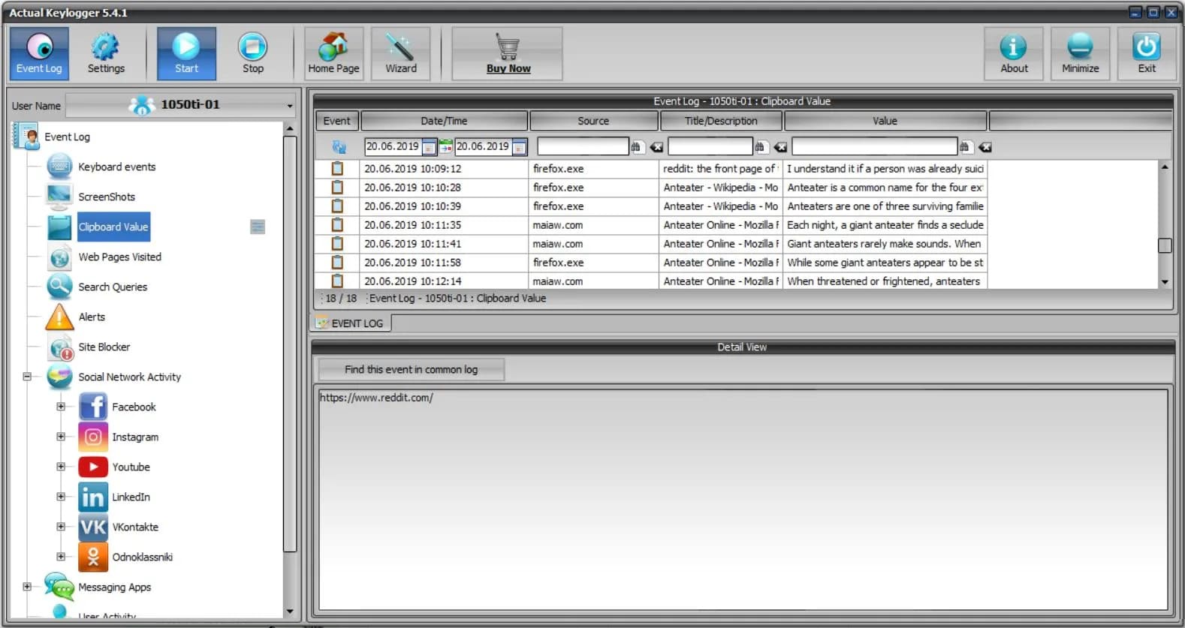Screen dimensions: 1185x628
Task: Select the LinkedIn icon entry
Action: (x=92, y=497)
